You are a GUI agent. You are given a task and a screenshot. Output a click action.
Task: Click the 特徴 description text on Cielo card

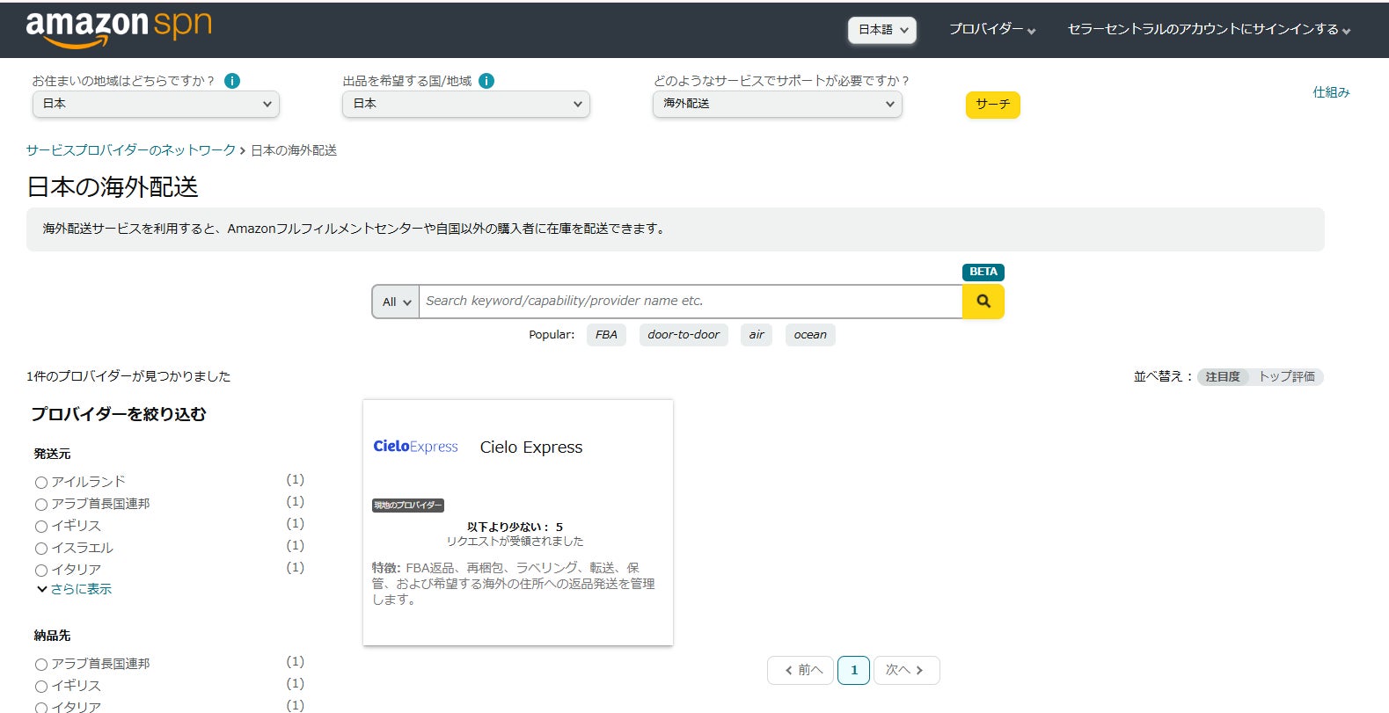514,584
